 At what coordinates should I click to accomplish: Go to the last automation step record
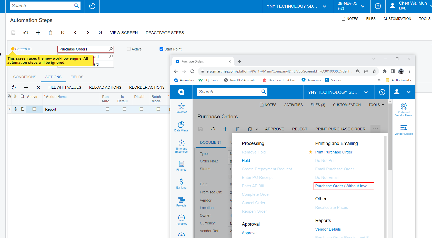[100, 33]
